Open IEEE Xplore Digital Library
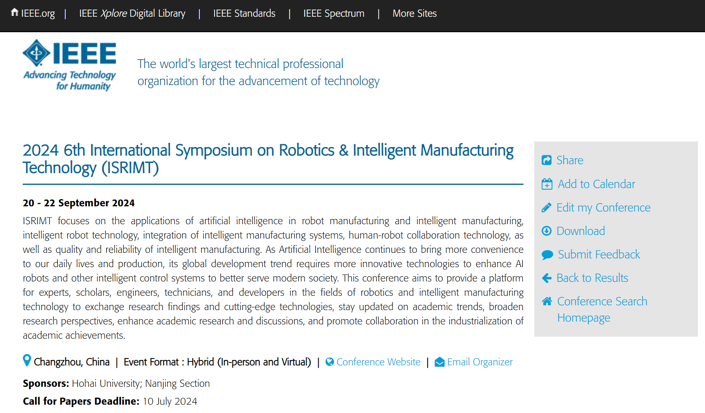The height and width of the screenshot is (413, 705). [132, 14]
